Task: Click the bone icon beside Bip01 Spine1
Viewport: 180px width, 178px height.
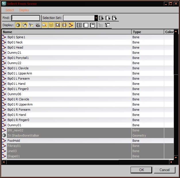Action: pos(4,37)
